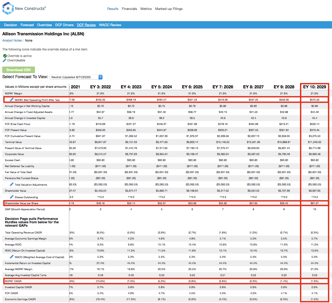Switch to the Financials tab
Screen dimensions: 332x303
pyautogui.click(x=129, y=9)
